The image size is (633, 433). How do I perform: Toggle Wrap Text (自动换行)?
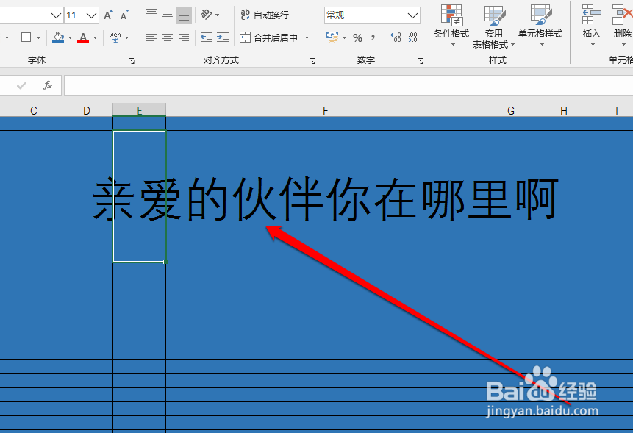pyautogui.click(x=265, y=15)
